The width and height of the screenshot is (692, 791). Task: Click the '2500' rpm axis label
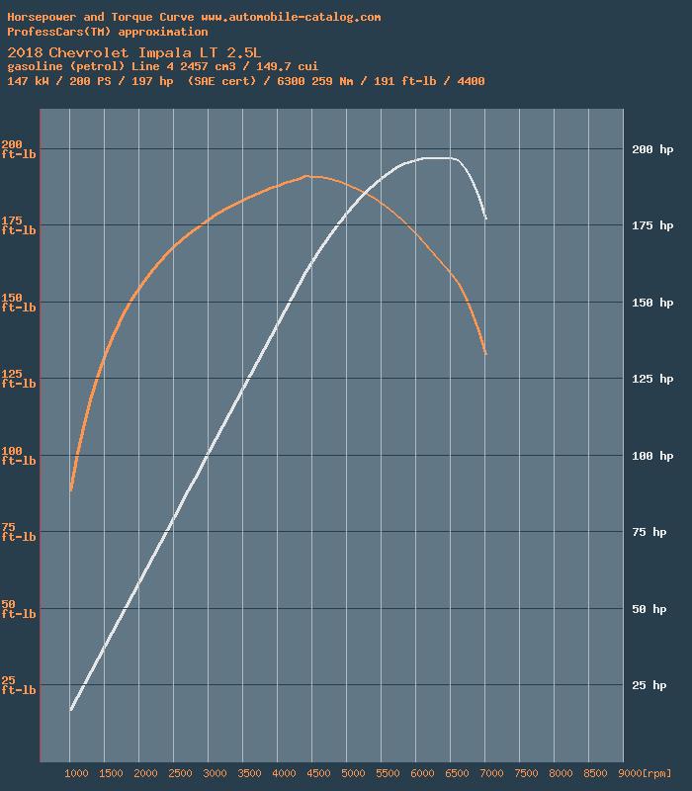(180, 773)
